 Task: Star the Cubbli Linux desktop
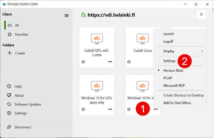[x=129, y=62]
